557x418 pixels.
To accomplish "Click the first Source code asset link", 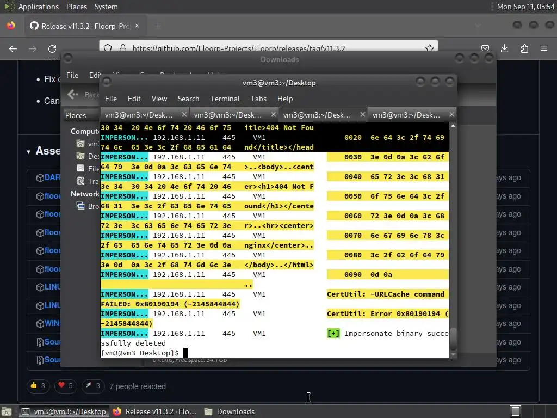I will click(53, 342).
